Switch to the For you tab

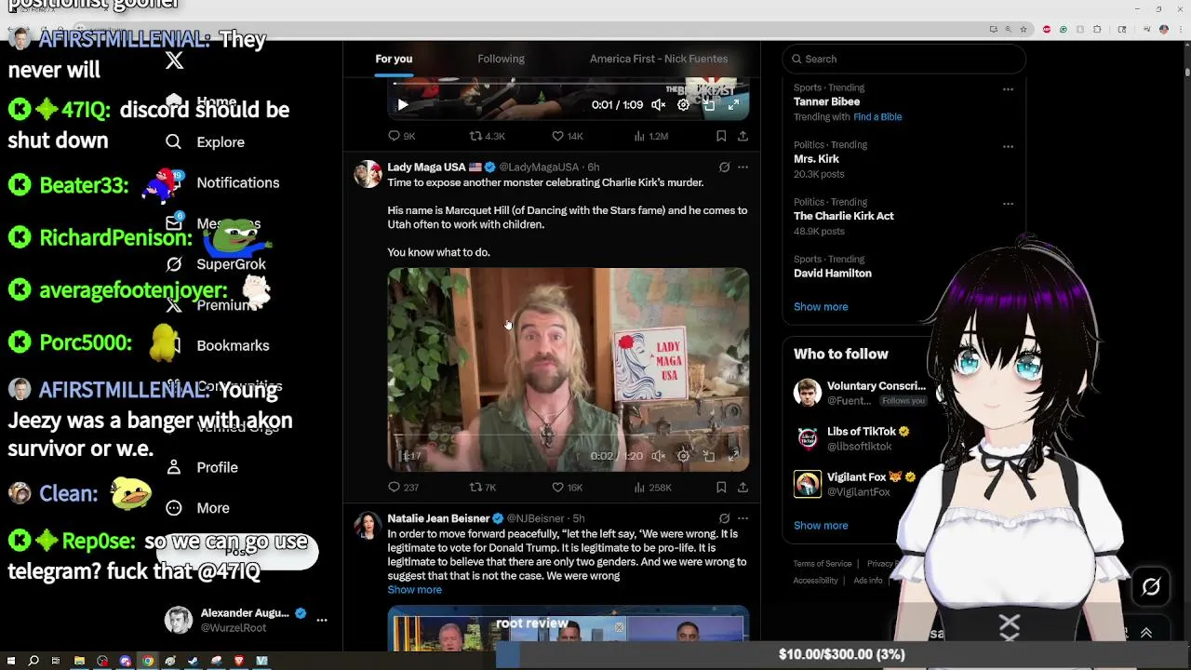pyautogui.click(x=394, y=59)
